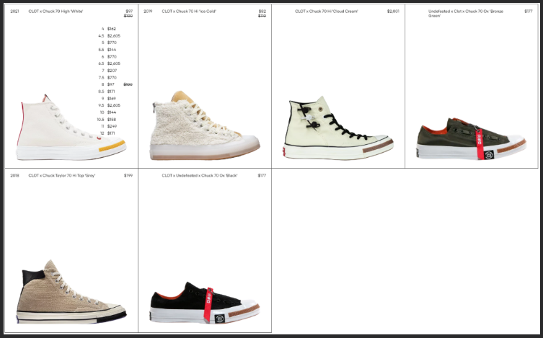Open the CLOT x Chuck Taylor 70 Hi Top 'Grey' title
Viewport: 543px width, 338px height.
(62, 176)
